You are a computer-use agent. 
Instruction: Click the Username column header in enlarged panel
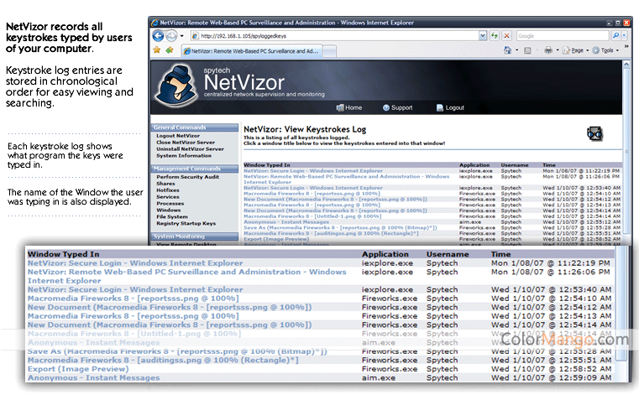448,254
